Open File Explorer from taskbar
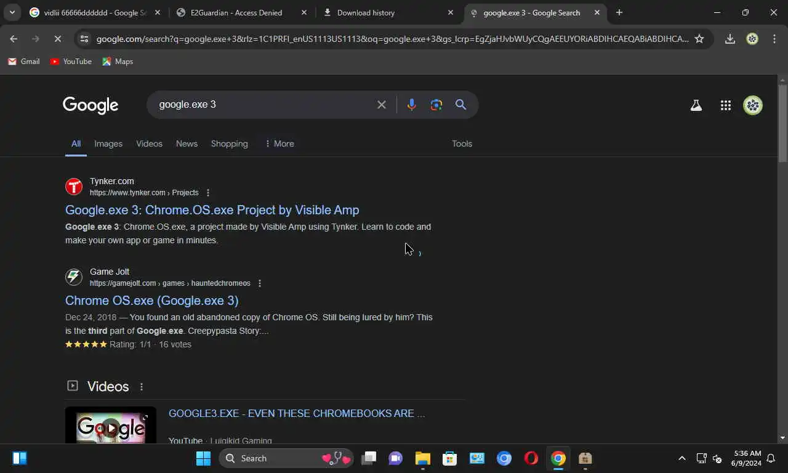This screenshot has height=473, width=788. click(422, 458)
